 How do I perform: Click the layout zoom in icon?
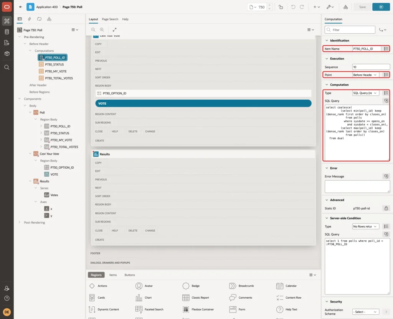pos(102,30)
